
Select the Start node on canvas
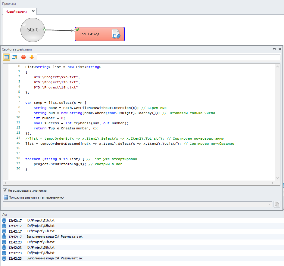tap(32, 29)
